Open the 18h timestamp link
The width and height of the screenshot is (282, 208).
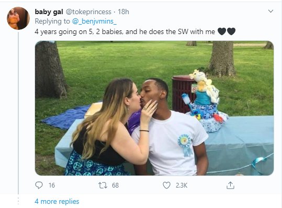tap(123, 12)
